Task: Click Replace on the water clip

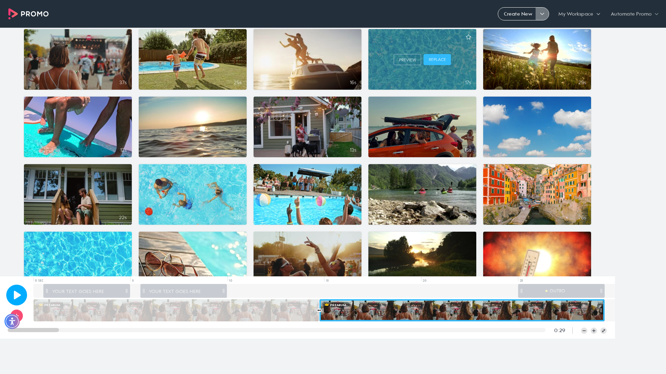Action: (x=437, y=60)
